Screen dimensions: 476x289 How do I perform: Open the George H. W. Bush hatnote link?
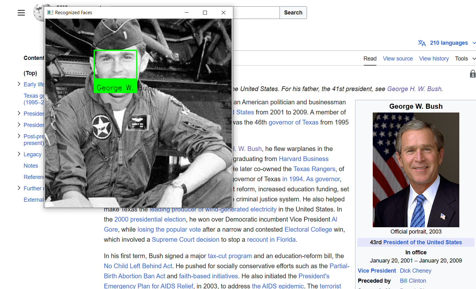[414, 89]
